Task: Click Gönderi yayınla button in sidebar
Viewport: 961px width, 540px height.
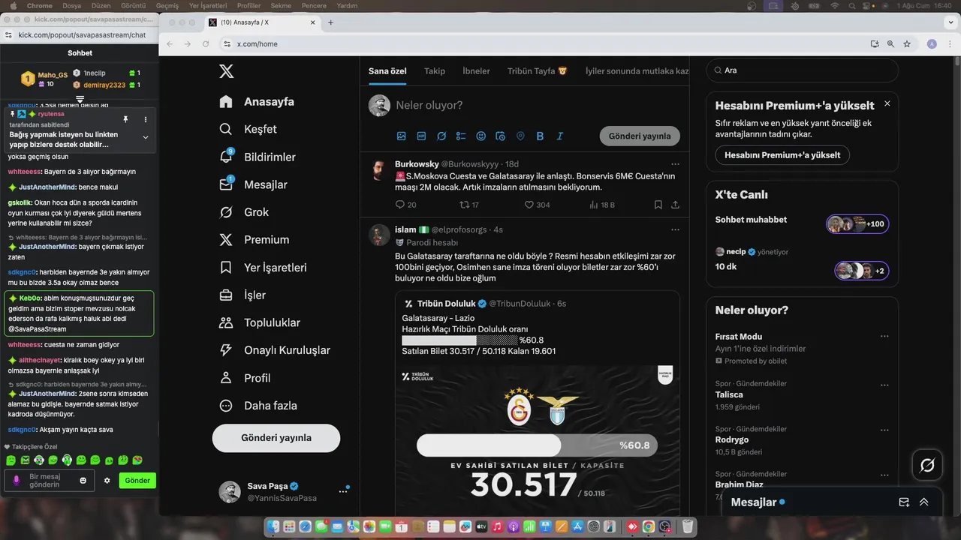Action: [276, 438]
